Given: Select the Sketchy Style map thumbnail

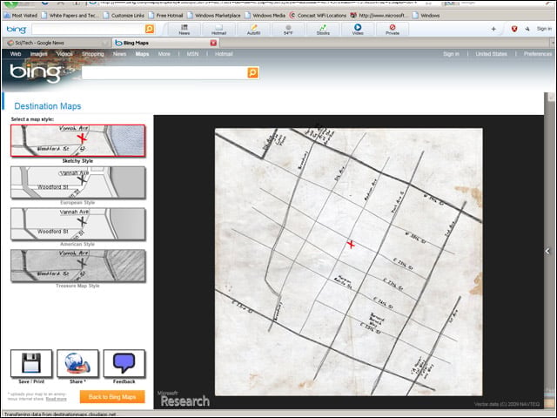Looking at the screenshot, I should point(77,141).
